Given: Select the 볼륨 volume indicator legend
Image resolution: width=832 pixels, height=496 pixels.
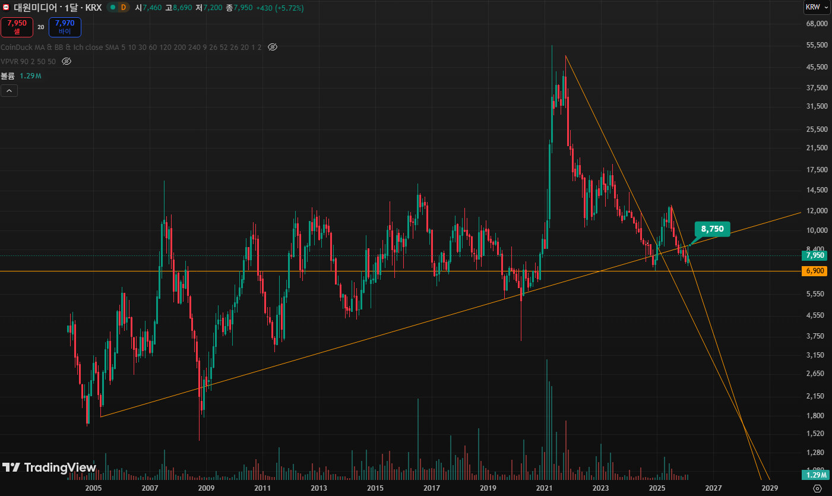Looking at the screenshot, I should point(21,76).
